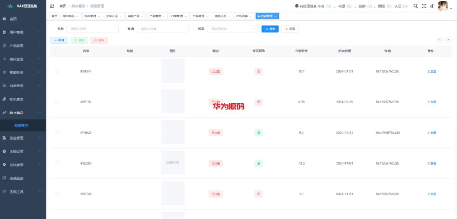Toggle the select-all checkbox in table header
457x219 pixels.
[x=57, y=51]
